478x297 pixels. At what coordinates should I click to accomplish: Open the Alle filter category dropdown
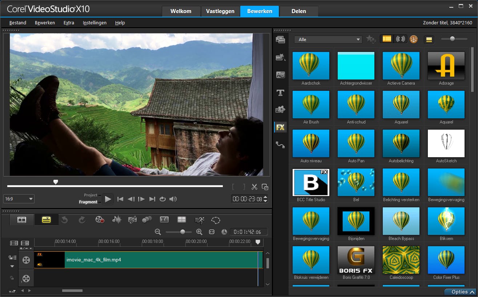328,40
